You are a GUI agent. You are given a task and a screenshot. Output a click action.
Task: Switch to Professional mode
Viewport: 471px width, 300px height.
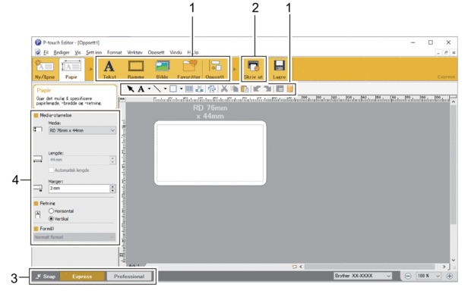[129, 277]
